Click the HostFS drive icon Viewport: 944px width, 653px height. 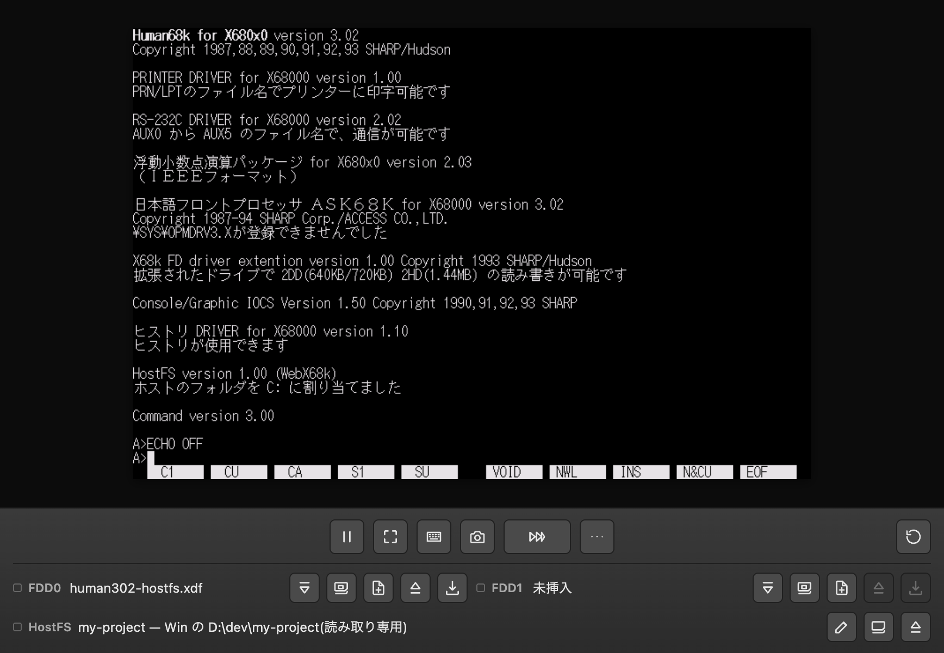[879, 627]
